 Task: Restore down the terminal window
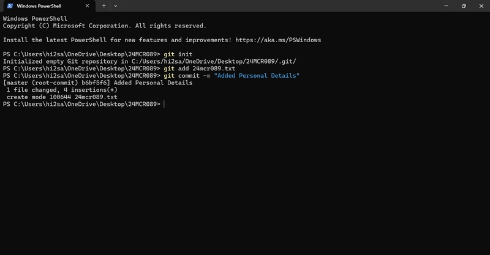coord(464,6)
